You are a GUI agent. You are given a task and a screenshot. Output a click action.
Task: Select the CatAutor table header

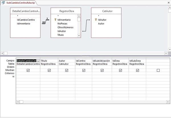pos(106,11)
